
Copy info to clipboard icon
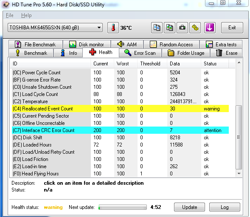click(x=157, y=28)
